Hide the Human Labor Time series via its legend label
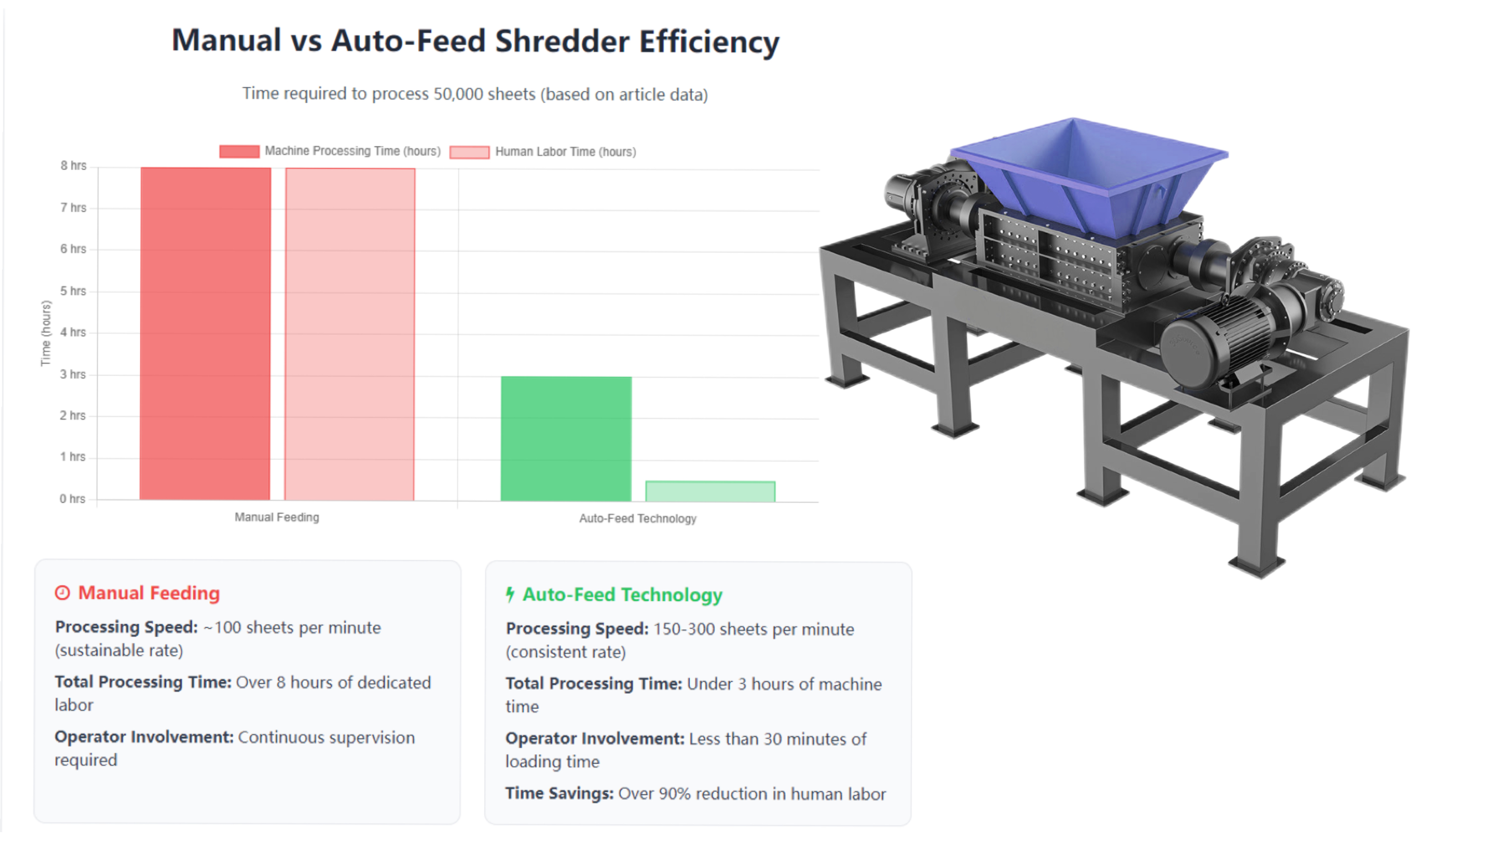The width and height of the screenshot is (1500, 844). coord(565,152)
